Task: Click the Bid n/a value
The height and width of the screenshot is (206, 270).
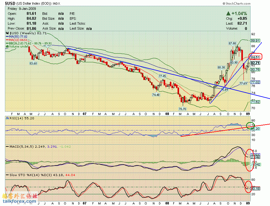Action: point(61,14)
